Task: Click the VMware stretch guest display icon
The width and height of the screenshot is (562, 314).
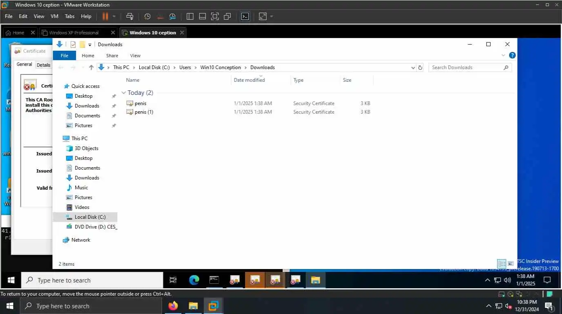Action: click(x=263, y=16)
